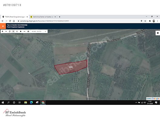Open the orange hamburger menu
The width and height of the screenshot is (160, 120).
pos(3,26)
